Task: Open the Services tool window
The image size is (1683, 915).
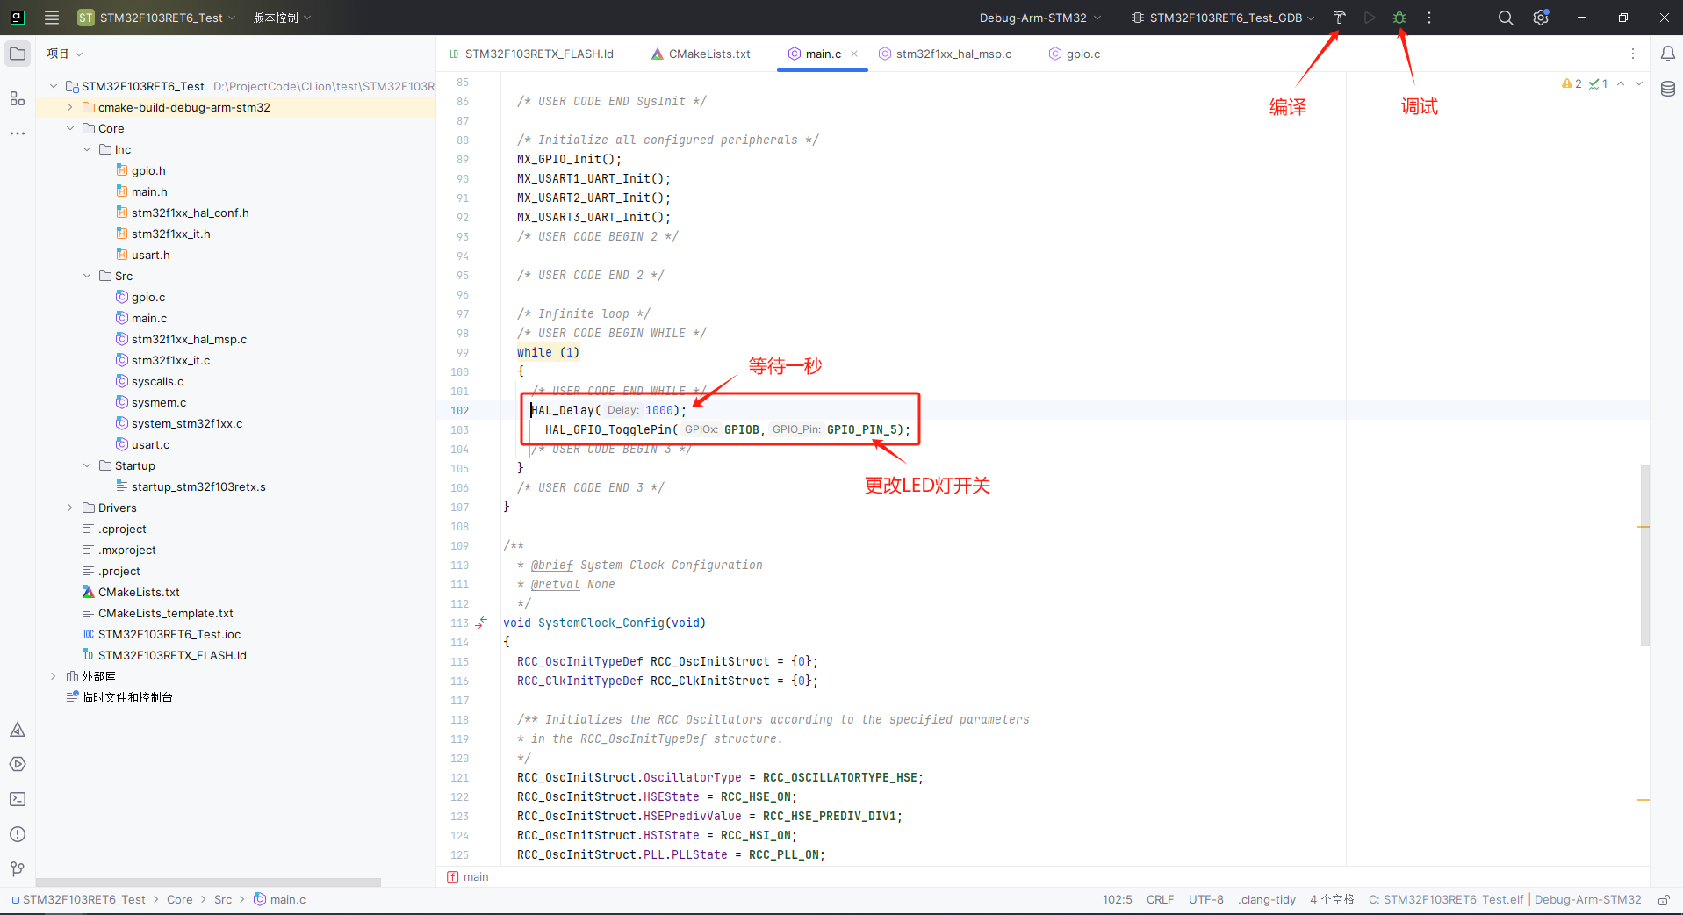Action: pyautogui.click(x=18, y=764)
